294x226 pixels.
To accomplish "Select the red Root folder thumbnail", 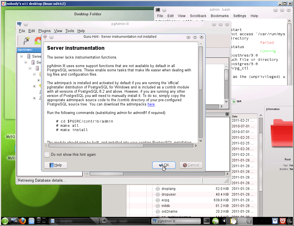I will tap(282, 133).
